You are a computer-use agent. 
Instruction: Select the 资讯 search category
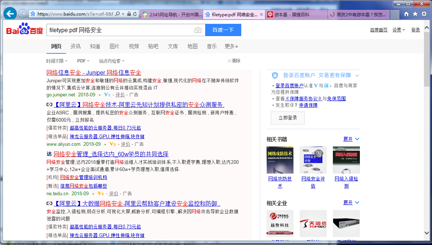coord(75,46)
